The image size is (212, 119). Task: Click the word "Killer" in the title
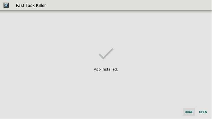(41, 5)
